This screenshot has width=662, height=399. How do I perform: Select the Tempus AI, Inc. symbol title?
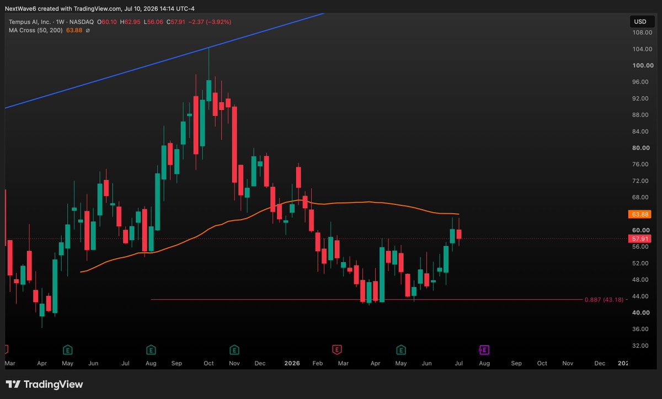[x=30, y=22]
